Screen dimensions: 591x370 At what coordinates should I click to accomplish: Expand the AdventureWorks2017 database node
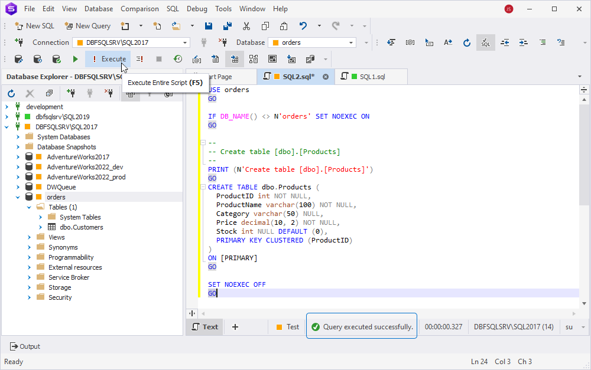point(18,157)
